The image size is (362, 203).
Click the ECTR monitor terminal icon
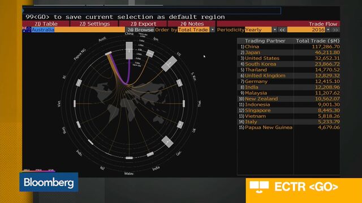(259, 187)
